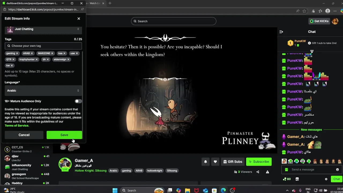Open File Explorer from taskbar
The height and width of the screenshot is (193, 343).
[188, 190]
